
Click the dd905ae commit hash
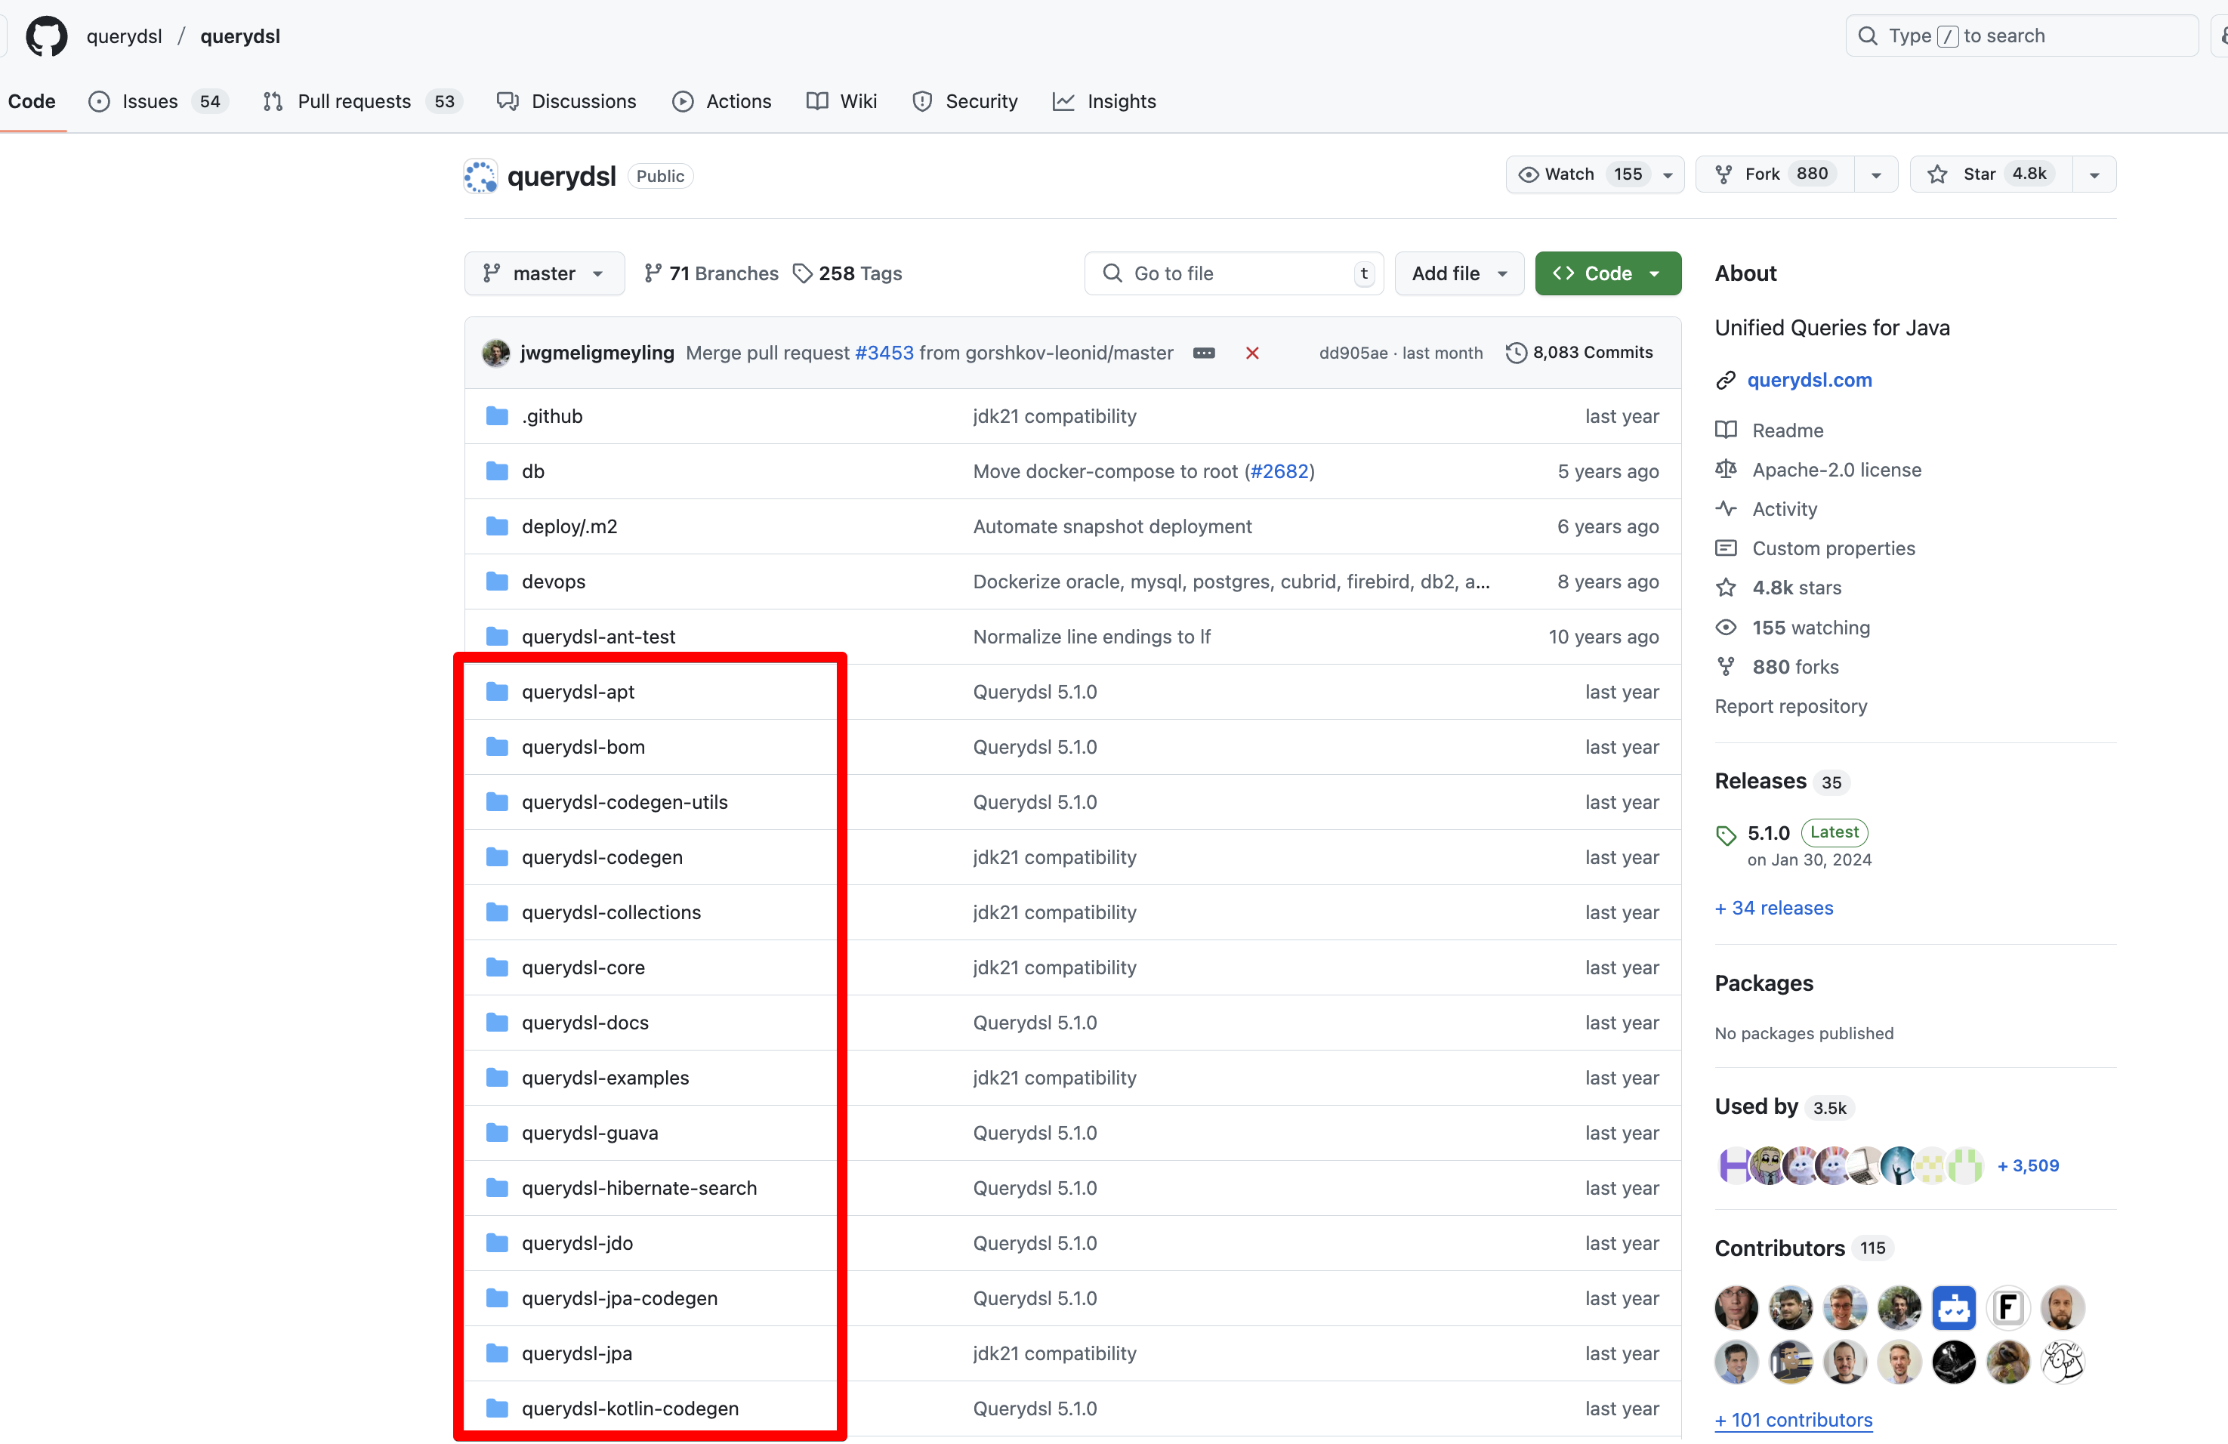pyautogui.click(x=1353, y=353)
